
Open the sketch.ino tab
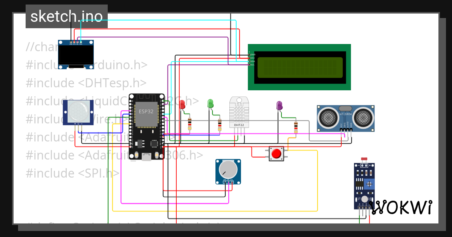pos(66,17)
